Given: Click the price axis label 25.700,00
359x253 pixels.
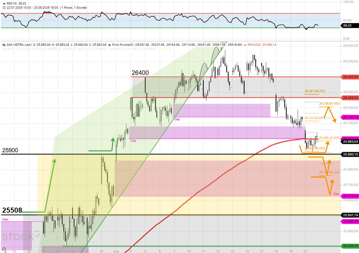Looking at the screenshot, I should coord(351,185).
